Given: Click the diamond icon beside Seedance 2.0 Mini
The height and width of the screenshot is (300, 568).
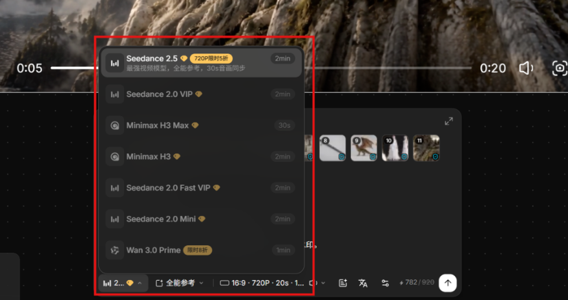Looking at the screenshot, I should pos(202,219).
